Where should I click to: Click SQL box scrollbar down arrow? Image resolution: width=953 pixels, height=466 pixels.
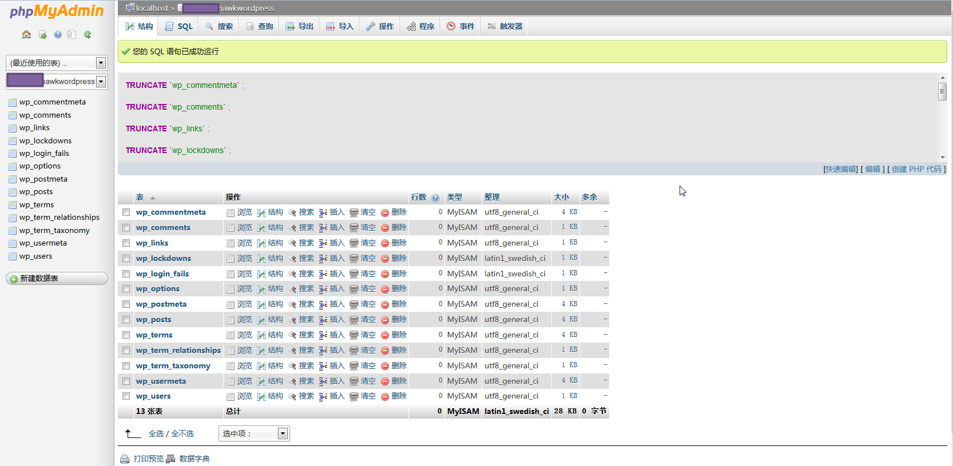(943, 157)
